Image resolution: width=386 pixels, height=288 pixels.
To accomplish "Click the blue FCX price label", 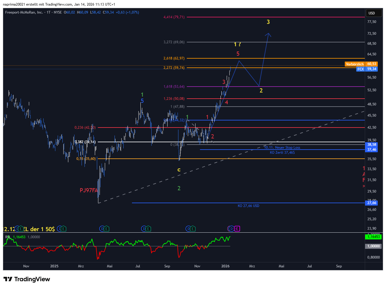I will coord(361,69).
